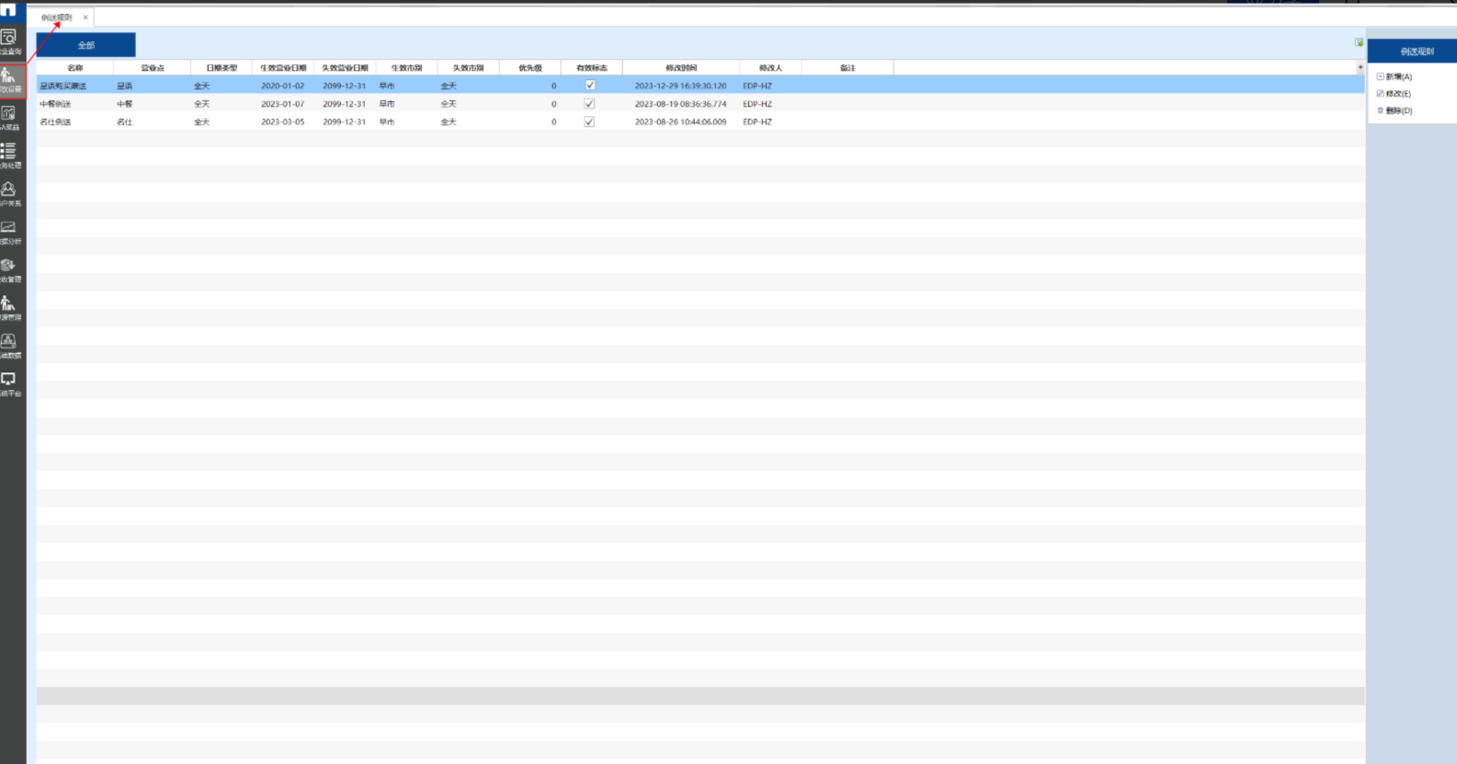The width and height of the screenshot is (1457, 764).
Task: Open the 营业查询 sidebar icon
Action: pos(9,40)
